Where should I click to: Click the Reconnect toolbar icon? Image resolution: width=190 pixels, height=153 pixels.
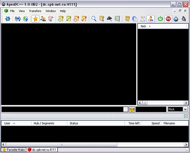(18, 19)
